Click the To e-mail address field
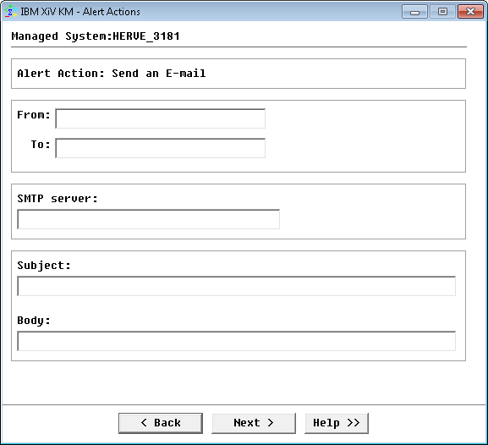 click(161, 148)
